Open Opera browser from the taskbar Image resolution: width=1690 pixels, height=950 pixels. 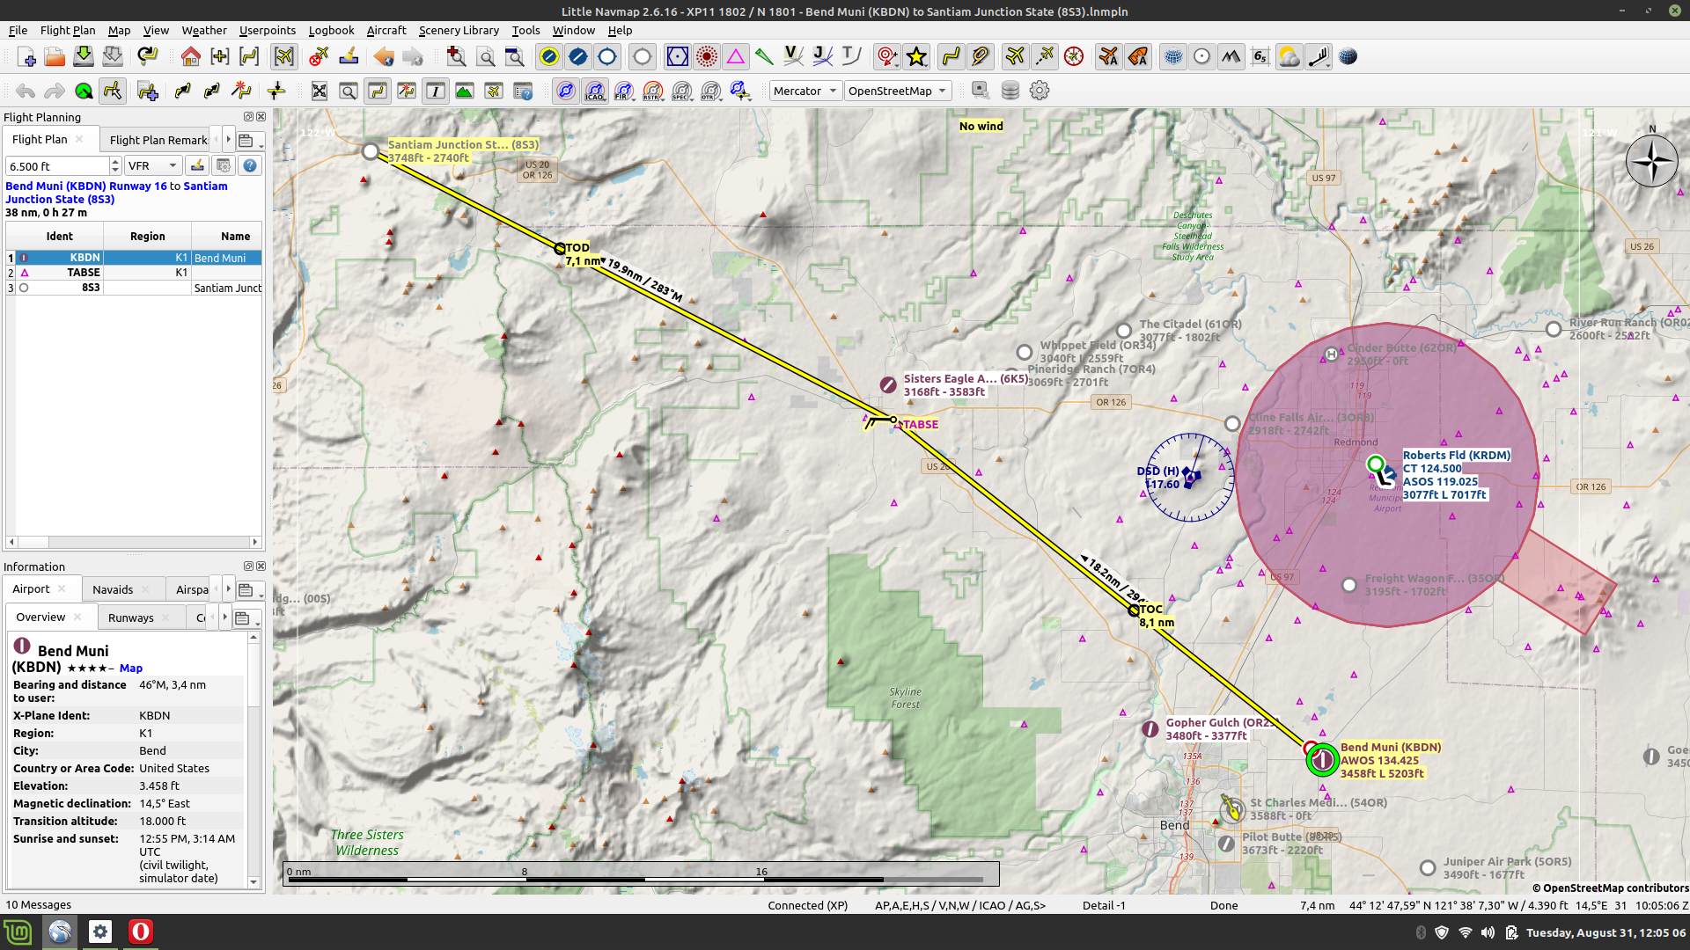pyautogui.click(x=140, y=932)
